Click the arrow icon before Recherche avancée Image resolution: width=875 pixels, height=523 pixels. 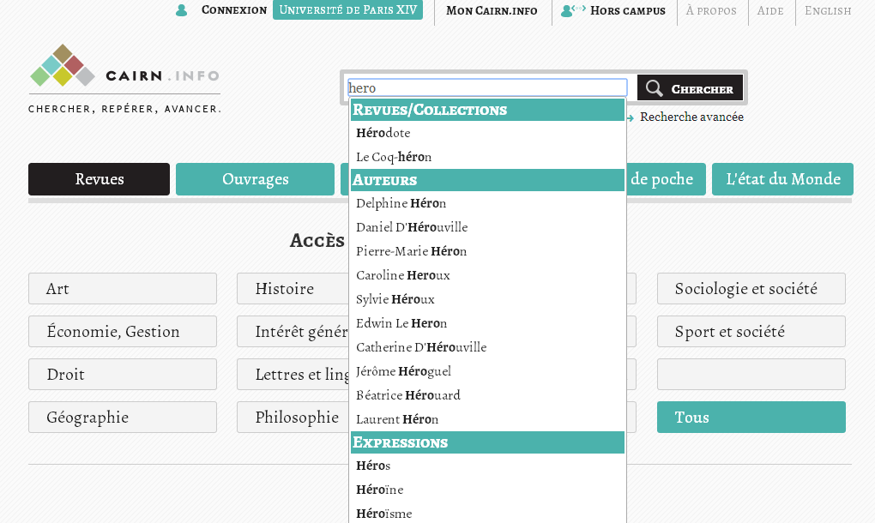click(x=630, y=117)
